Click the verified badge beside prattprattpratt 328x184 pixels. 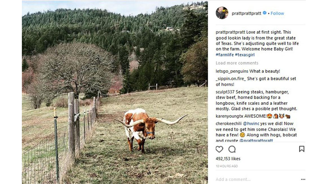(x=265, y=13)
